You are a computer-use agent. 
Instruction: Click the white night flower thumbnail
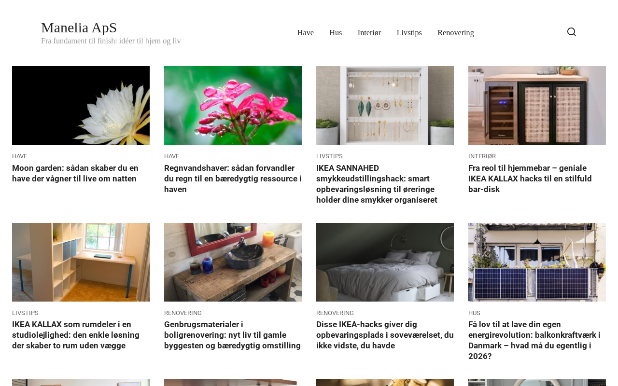click(x=81, y=105)
